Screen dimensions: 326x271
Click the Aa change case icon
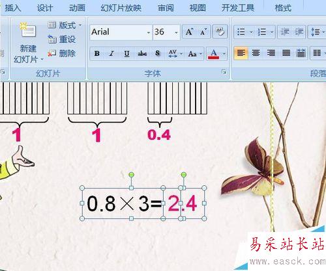[x=192, y=54]
